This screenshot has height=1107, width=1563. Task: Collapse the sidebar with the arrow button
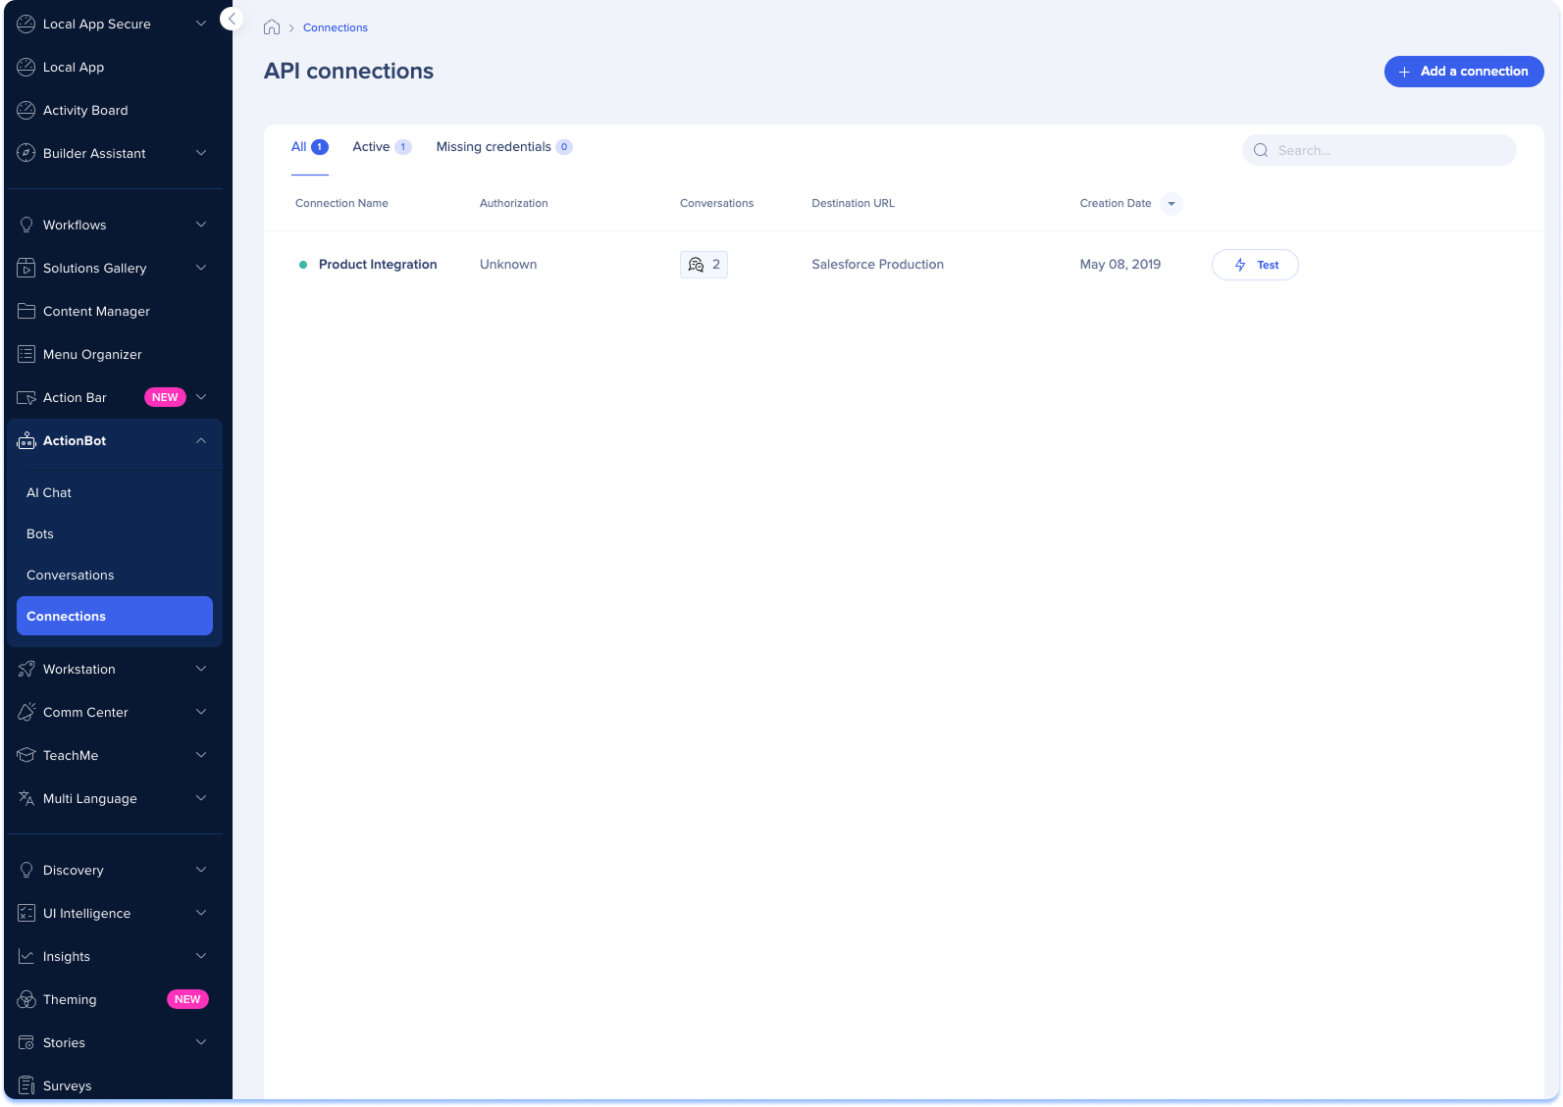pos(232,19)
